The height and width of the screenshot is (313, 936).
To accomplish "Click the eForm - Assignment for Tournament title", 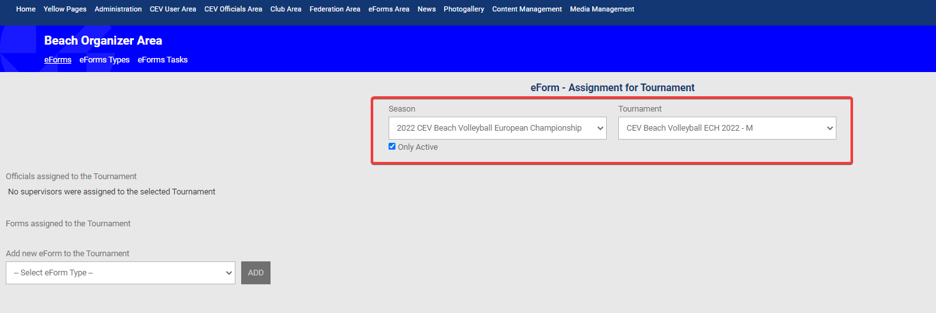I will coord(613,88).
